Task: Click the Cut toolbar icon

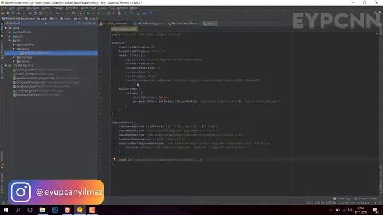Action: (x=30, y=13)
